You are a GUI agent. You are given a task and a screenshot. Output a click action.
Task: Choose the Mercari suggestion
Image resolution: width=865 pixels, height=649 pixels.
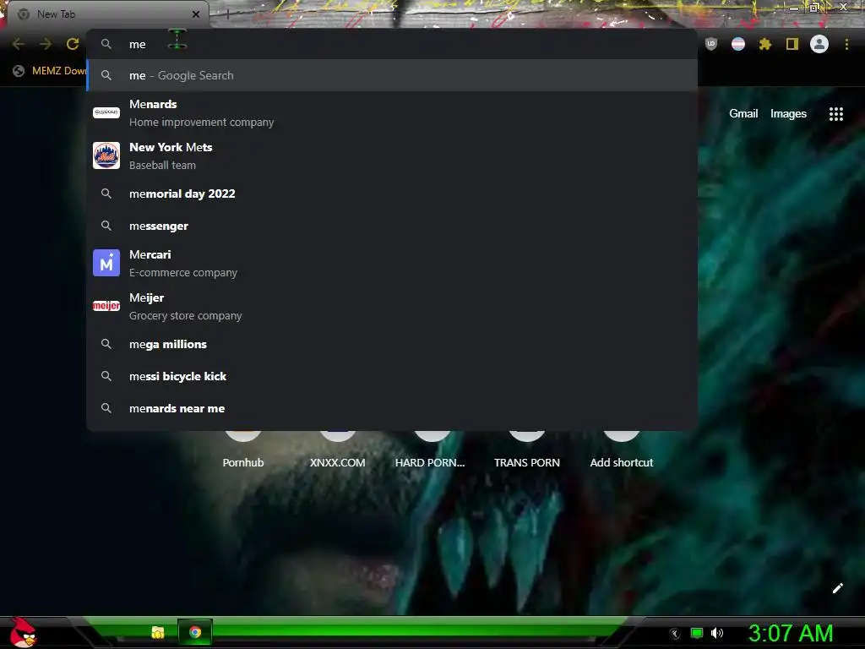(x=392, y=264)
